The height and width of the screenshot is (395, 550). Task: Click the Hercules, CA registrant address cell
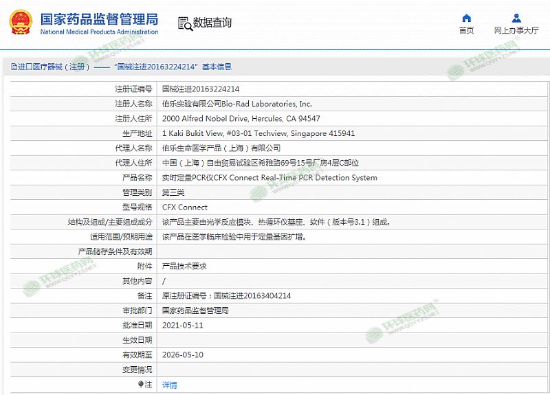(x=241, y=119)
